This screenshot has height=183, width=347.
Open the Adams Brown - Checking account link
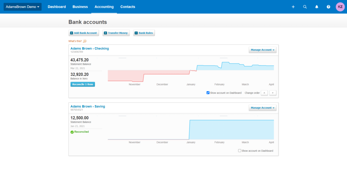89,48
